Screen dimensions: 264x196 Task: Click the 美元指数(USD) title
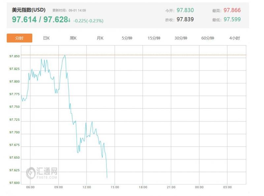[x=29, y=10]
